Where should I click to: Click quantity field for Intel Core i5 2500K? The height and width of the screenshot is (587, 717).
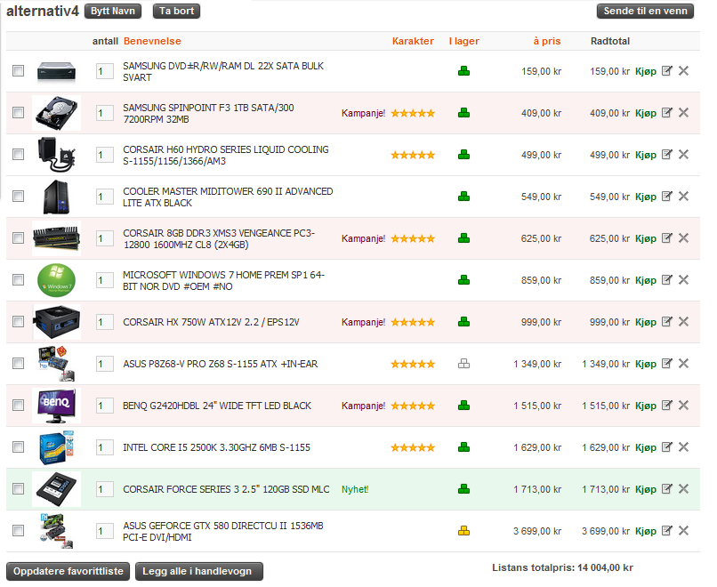click(105, 447)
